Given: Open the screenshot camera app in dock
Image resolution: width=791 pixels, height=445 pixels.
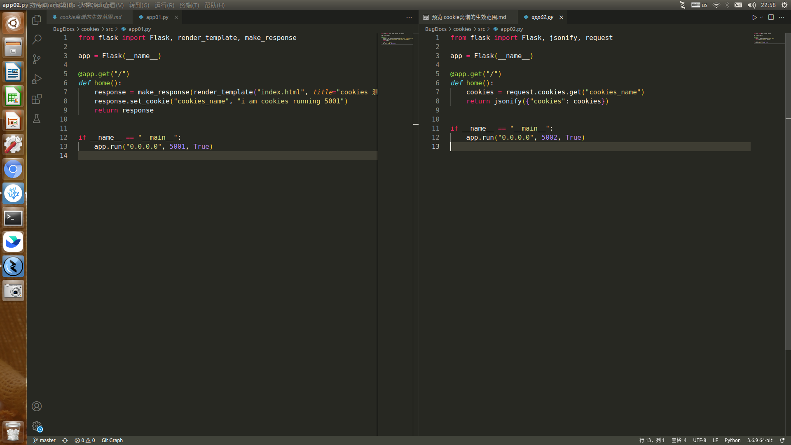Looking at the screenshot, I should [13, 291].
